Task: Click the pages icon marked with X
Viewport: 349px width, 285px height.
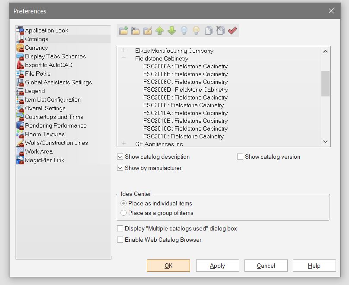Action: (220, 31)
